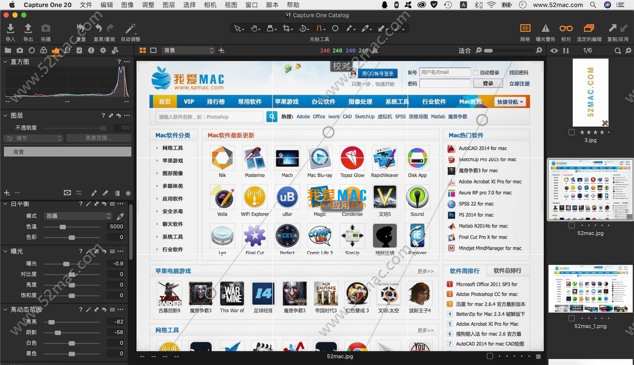634x365 pixels.
Task: Open the Library folder tool tab
Action: coord(8,50)
